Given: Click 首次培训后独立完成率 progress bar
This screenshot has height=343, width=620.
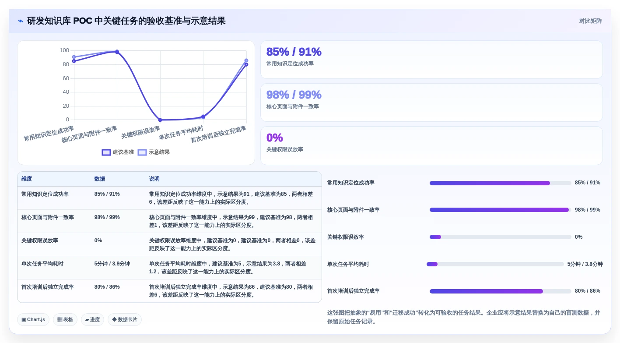Looking at the screenshot, I should [501, 291].
